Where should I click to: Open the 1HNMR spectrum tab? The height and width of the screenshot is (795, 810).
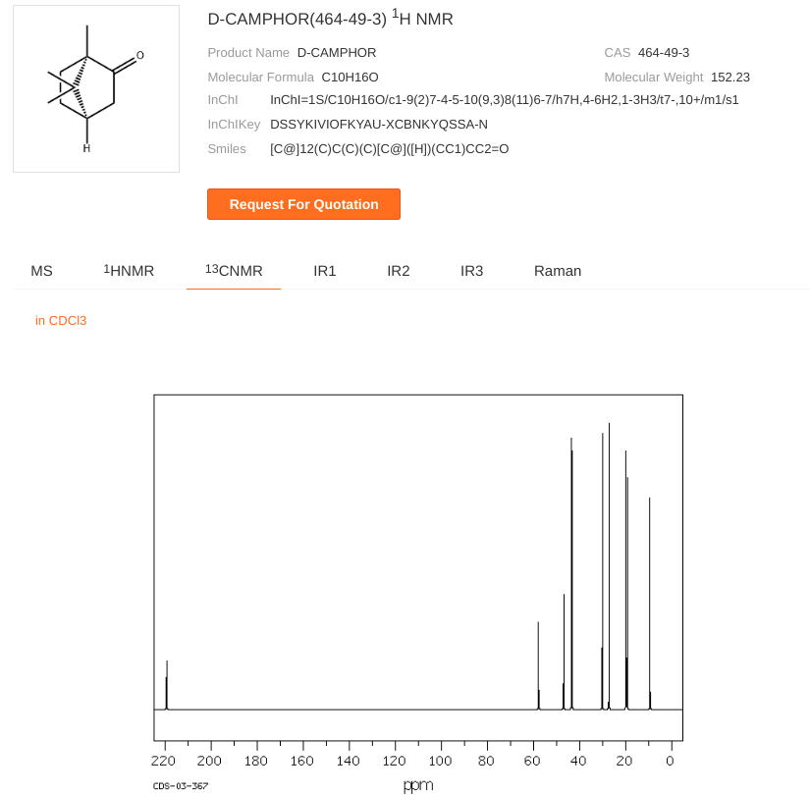click(x=128, y=271)
